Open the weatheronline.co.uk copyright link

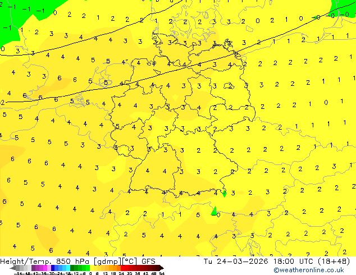[x=309, y=270]
